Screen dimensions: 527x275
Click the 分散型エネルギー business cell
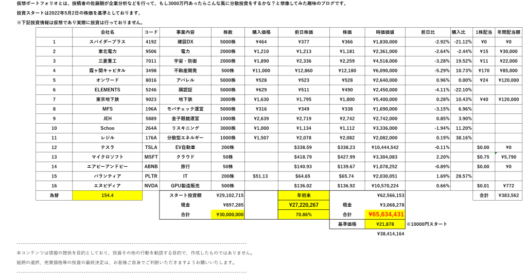[x=185, y=138]
